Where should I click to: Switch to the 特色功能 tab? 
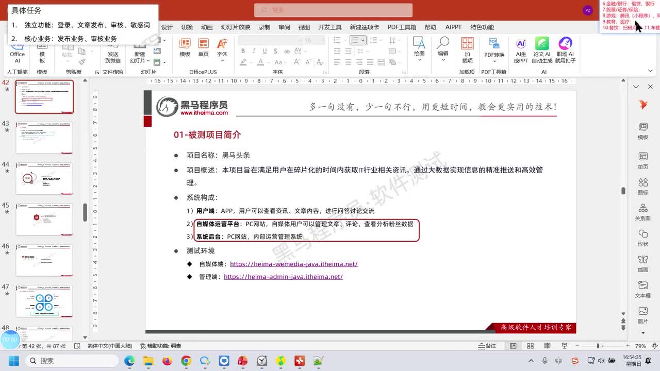point(482,27)
